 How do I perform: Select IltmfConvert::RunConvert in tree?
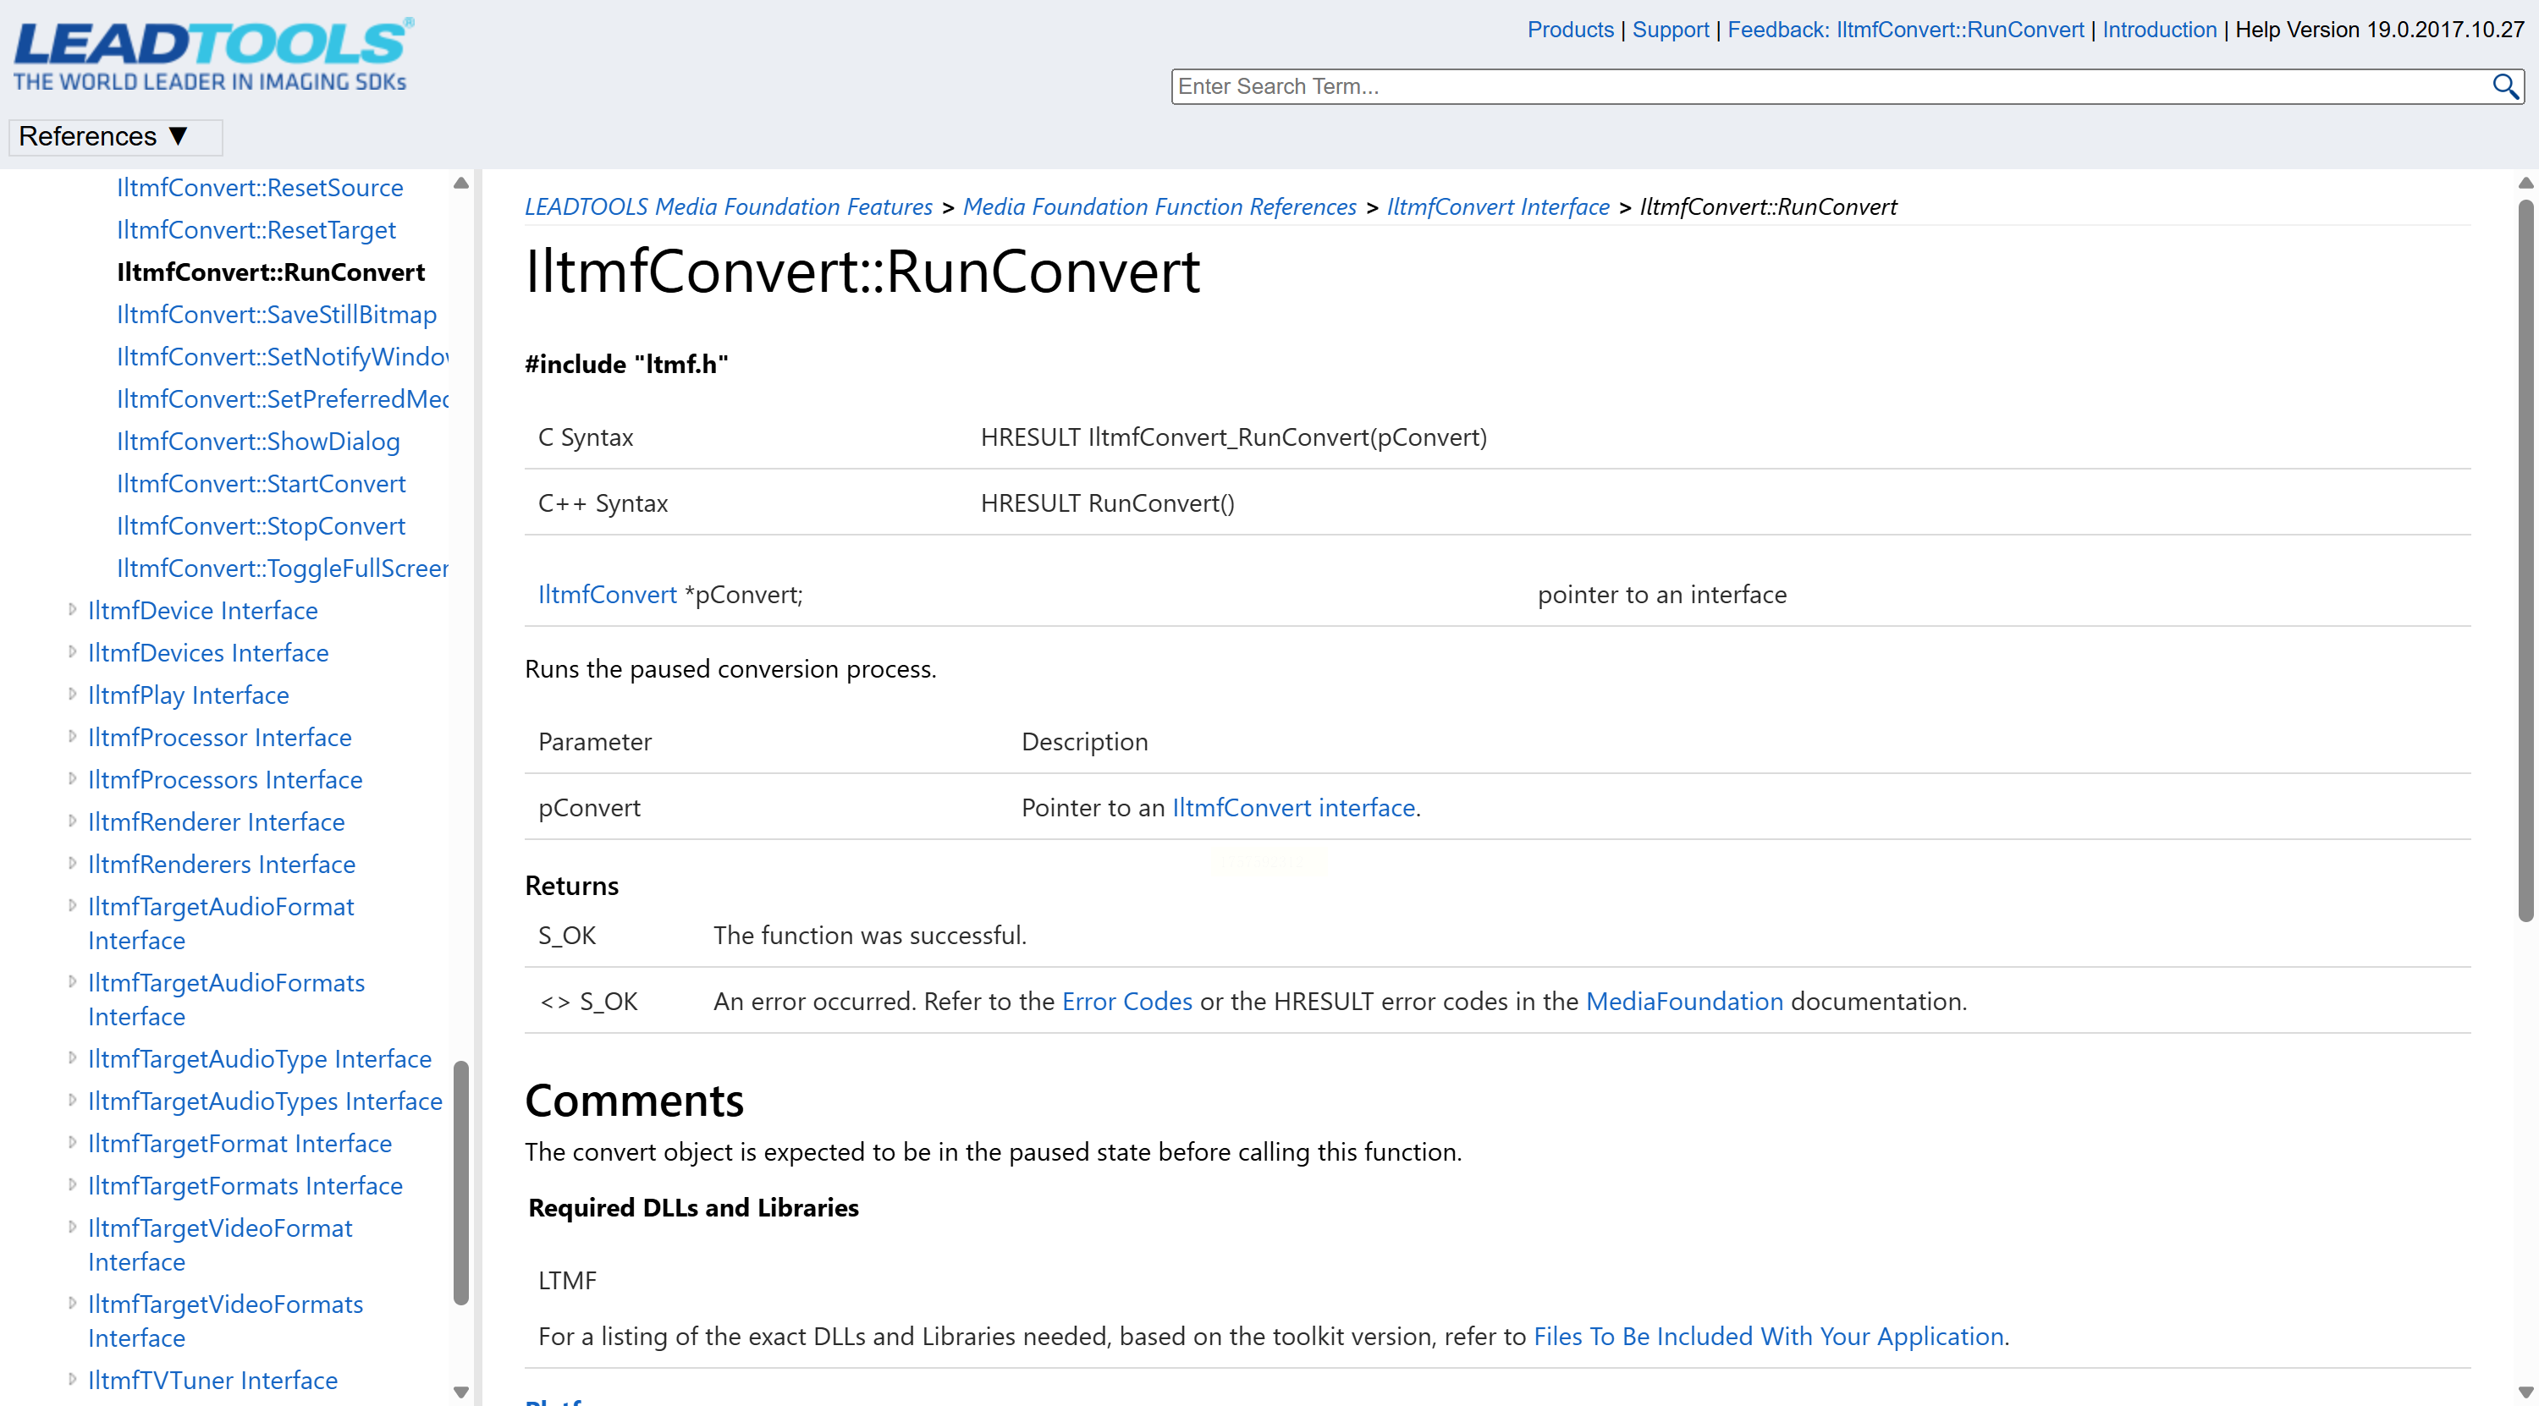pyautogui.click(x=271, y=272)
